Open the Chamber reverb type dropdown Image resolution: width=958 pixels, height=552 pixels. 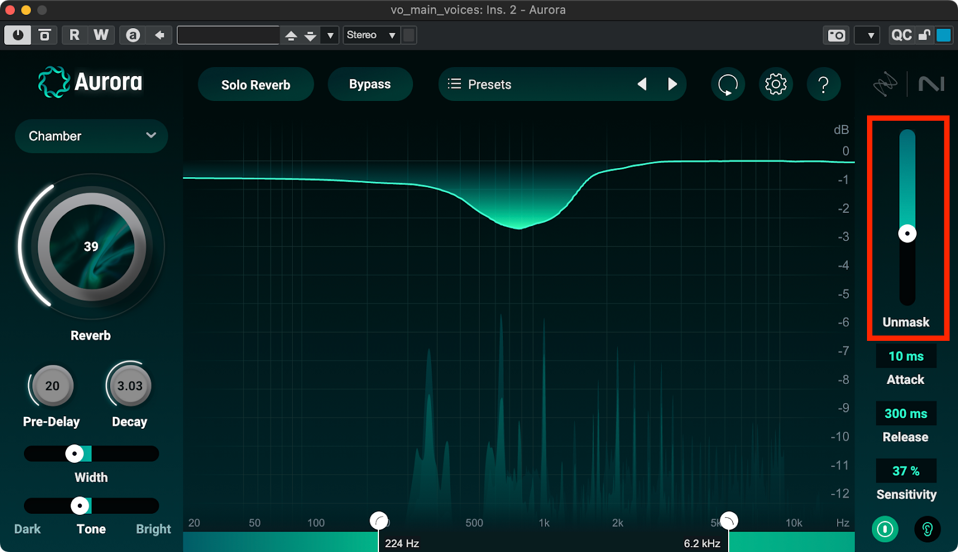(x=92, y=136)
